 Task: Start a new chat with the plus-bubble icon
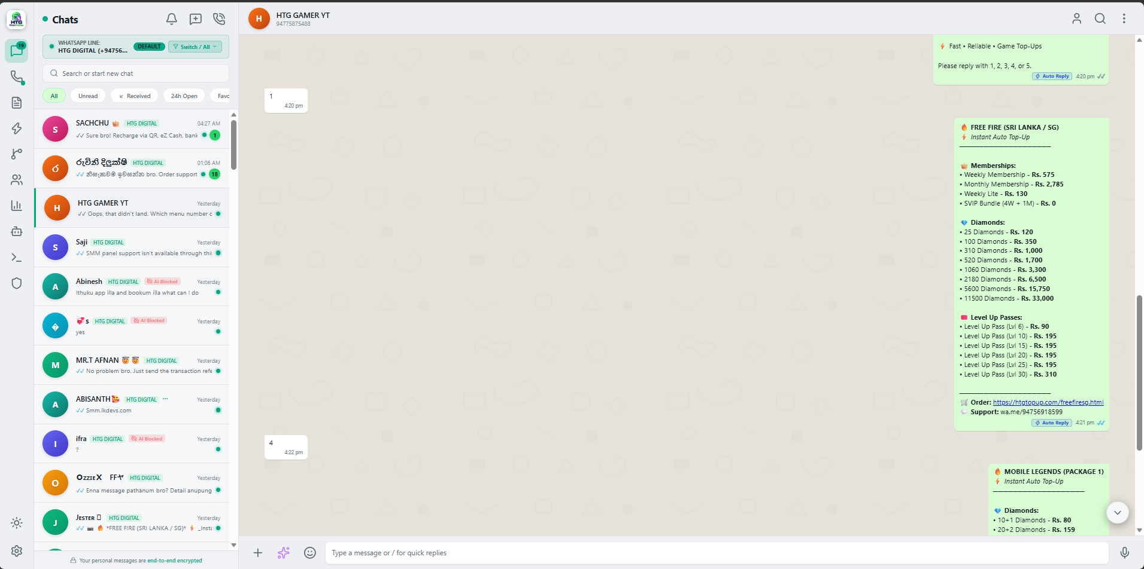pos(196,19)
